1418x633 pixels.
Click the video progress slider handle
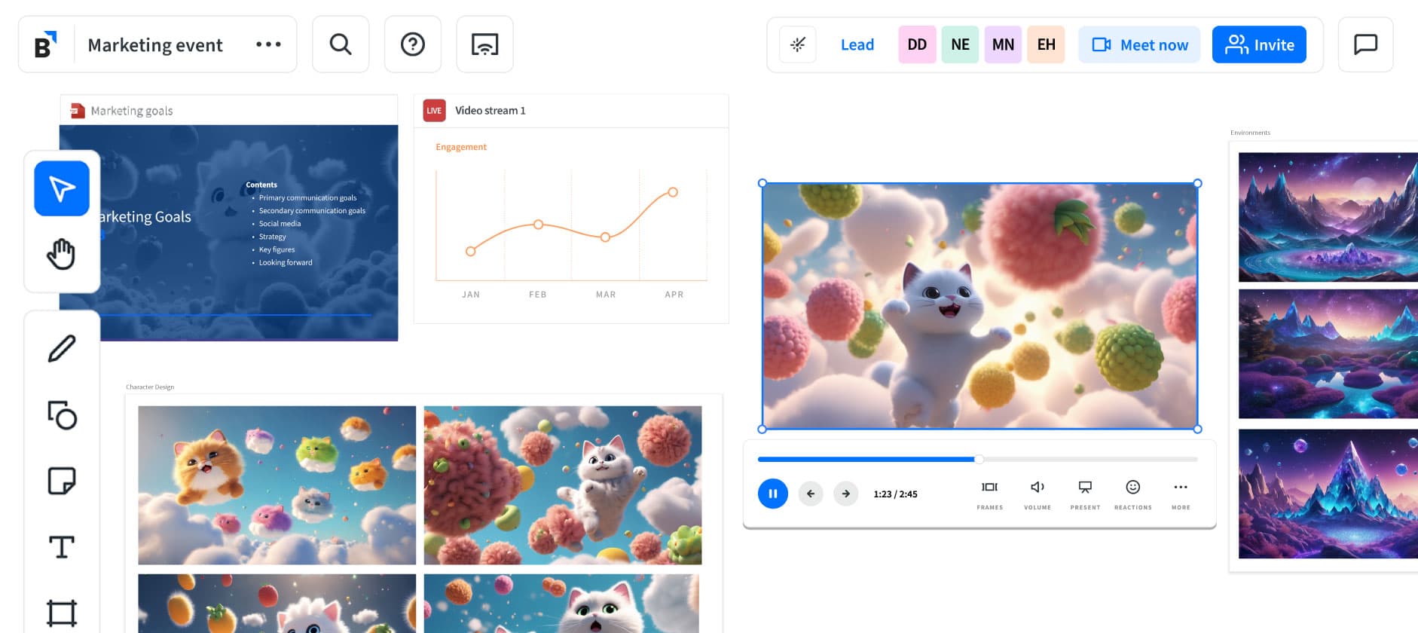click(x=979, y=459)
